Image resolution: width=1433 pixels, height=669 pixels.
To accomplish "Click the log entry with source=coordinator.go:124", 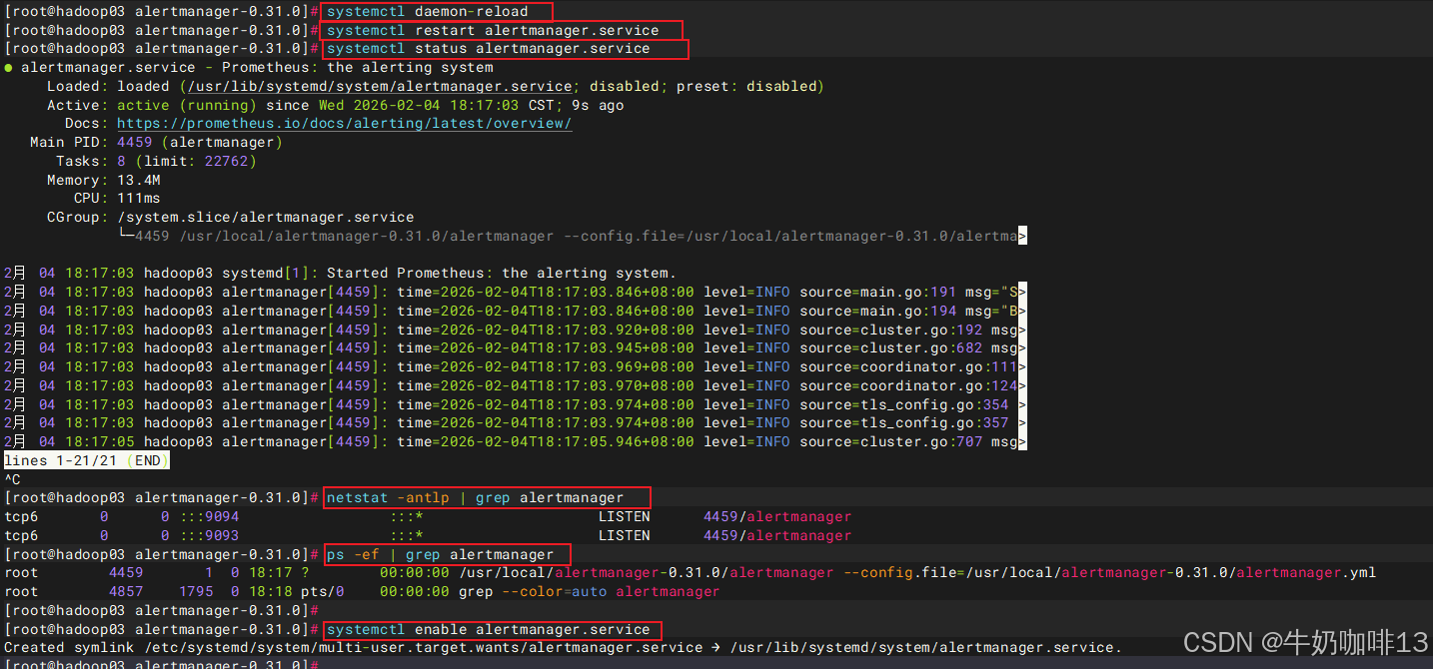I will [515, 385].
